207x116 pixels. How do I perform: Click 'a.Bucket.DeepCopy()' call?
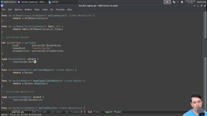pyautogui.click(x=35, y=83)
